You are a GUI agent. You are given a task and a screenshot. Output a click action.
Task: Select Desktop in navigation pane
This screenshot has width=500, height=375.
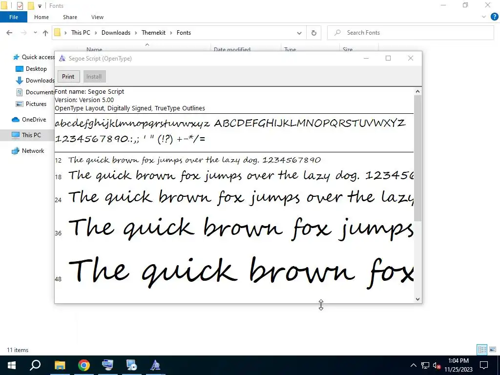coord(31,69)
